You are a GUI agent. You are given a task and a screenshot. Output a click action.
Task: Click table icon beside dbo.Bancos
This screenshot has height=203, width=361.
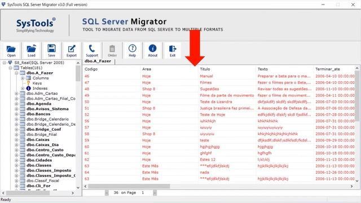click(23, 114)
